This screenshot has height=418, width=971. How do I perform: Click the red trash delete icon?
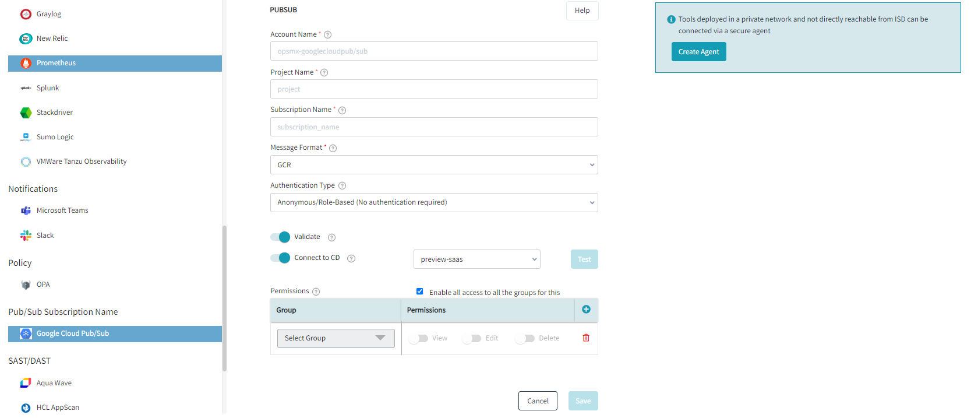pyautogui.click(x=586, y=338)
